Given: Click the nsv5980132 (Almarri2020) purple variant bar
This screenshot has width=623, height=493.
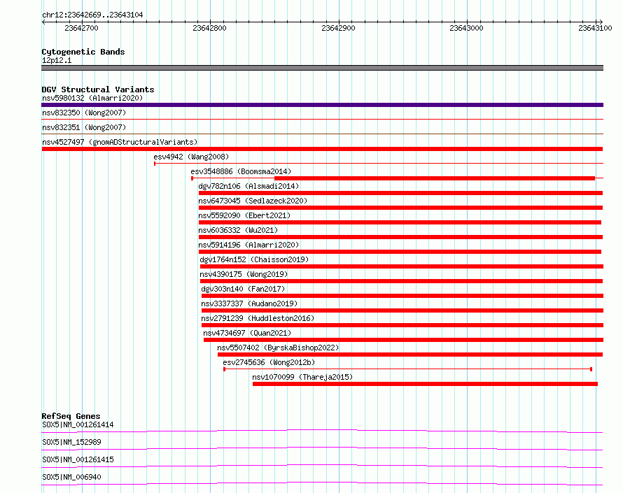Looking at the screenshot, I should (322, 105).
